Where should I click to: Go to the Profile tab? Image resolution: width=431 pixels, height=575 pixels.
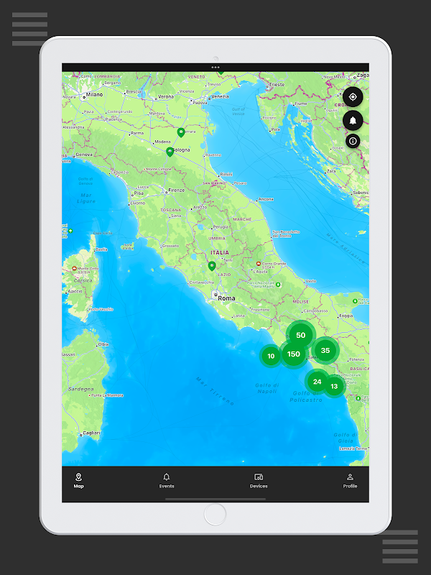[x=350, y=481]
